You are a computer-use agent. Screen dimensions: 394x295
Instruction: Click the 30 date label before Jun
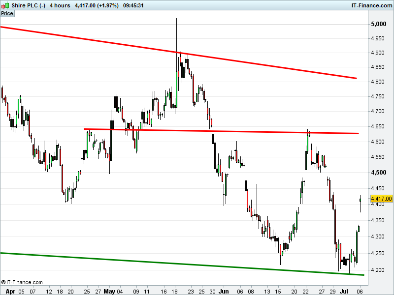point(213,292)
